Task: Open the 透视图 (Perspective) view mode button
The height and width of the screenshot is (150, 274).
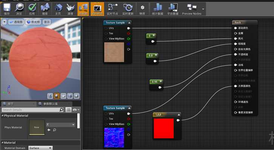Action: [16, 22]
